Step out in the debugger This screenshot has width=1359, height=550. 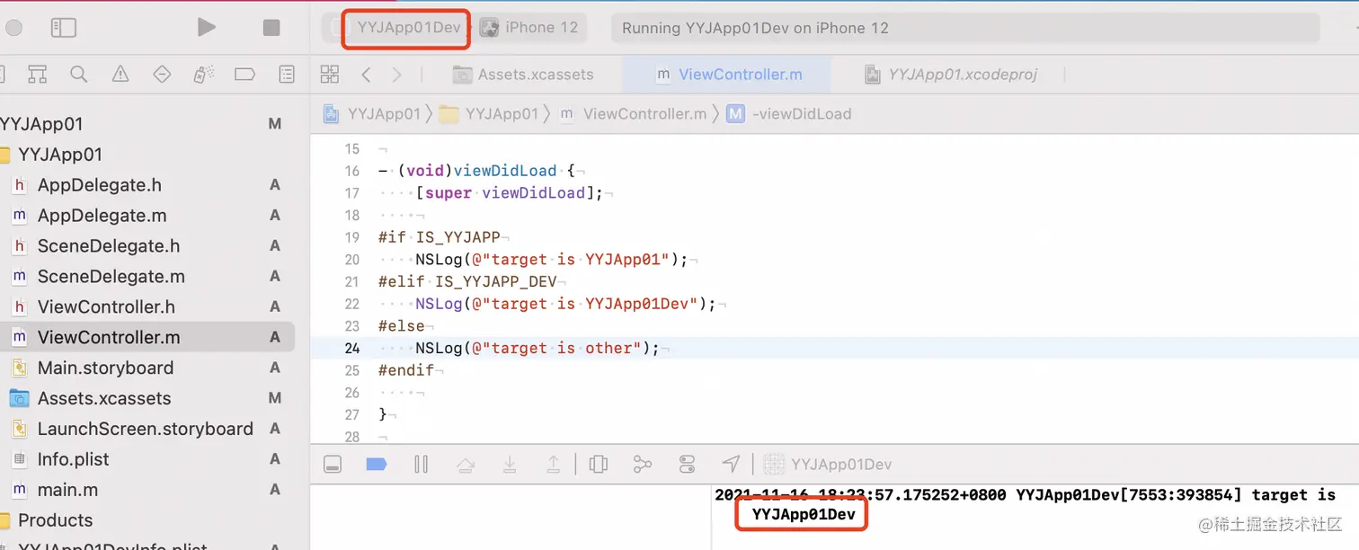tap(554, 465)
